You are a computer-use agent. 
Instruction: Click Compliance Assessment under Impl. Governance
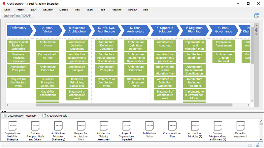tap(224, 44)
